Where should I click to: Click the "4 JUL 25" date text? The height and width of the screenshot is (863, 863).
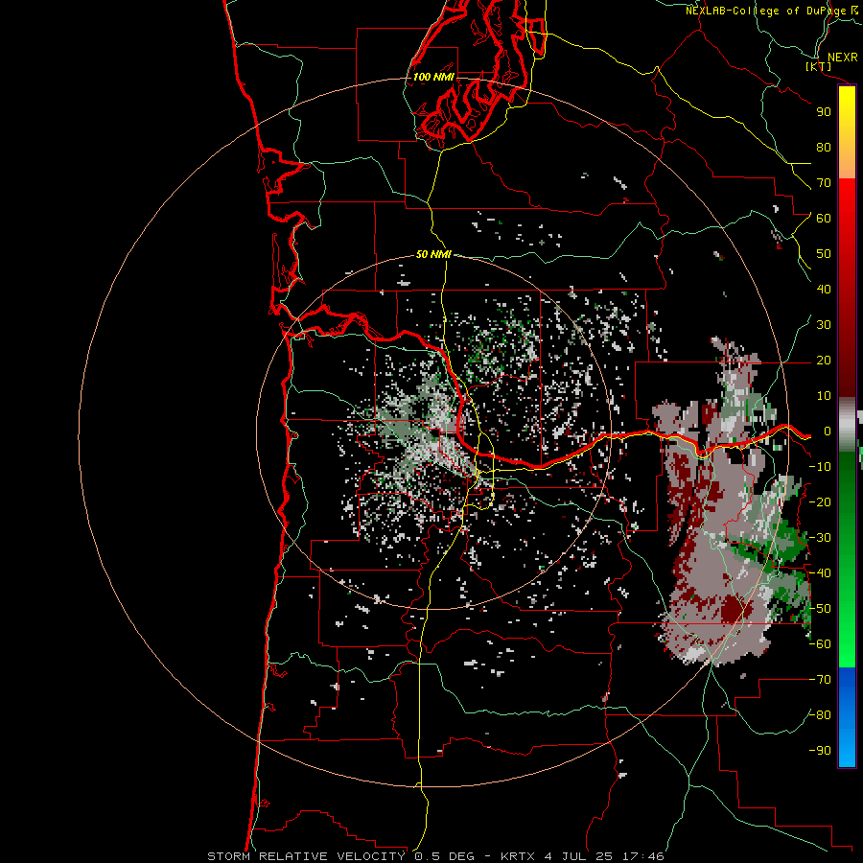578,856
